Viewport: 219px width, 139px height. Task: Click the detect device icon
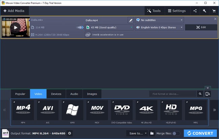coord(208,94)
